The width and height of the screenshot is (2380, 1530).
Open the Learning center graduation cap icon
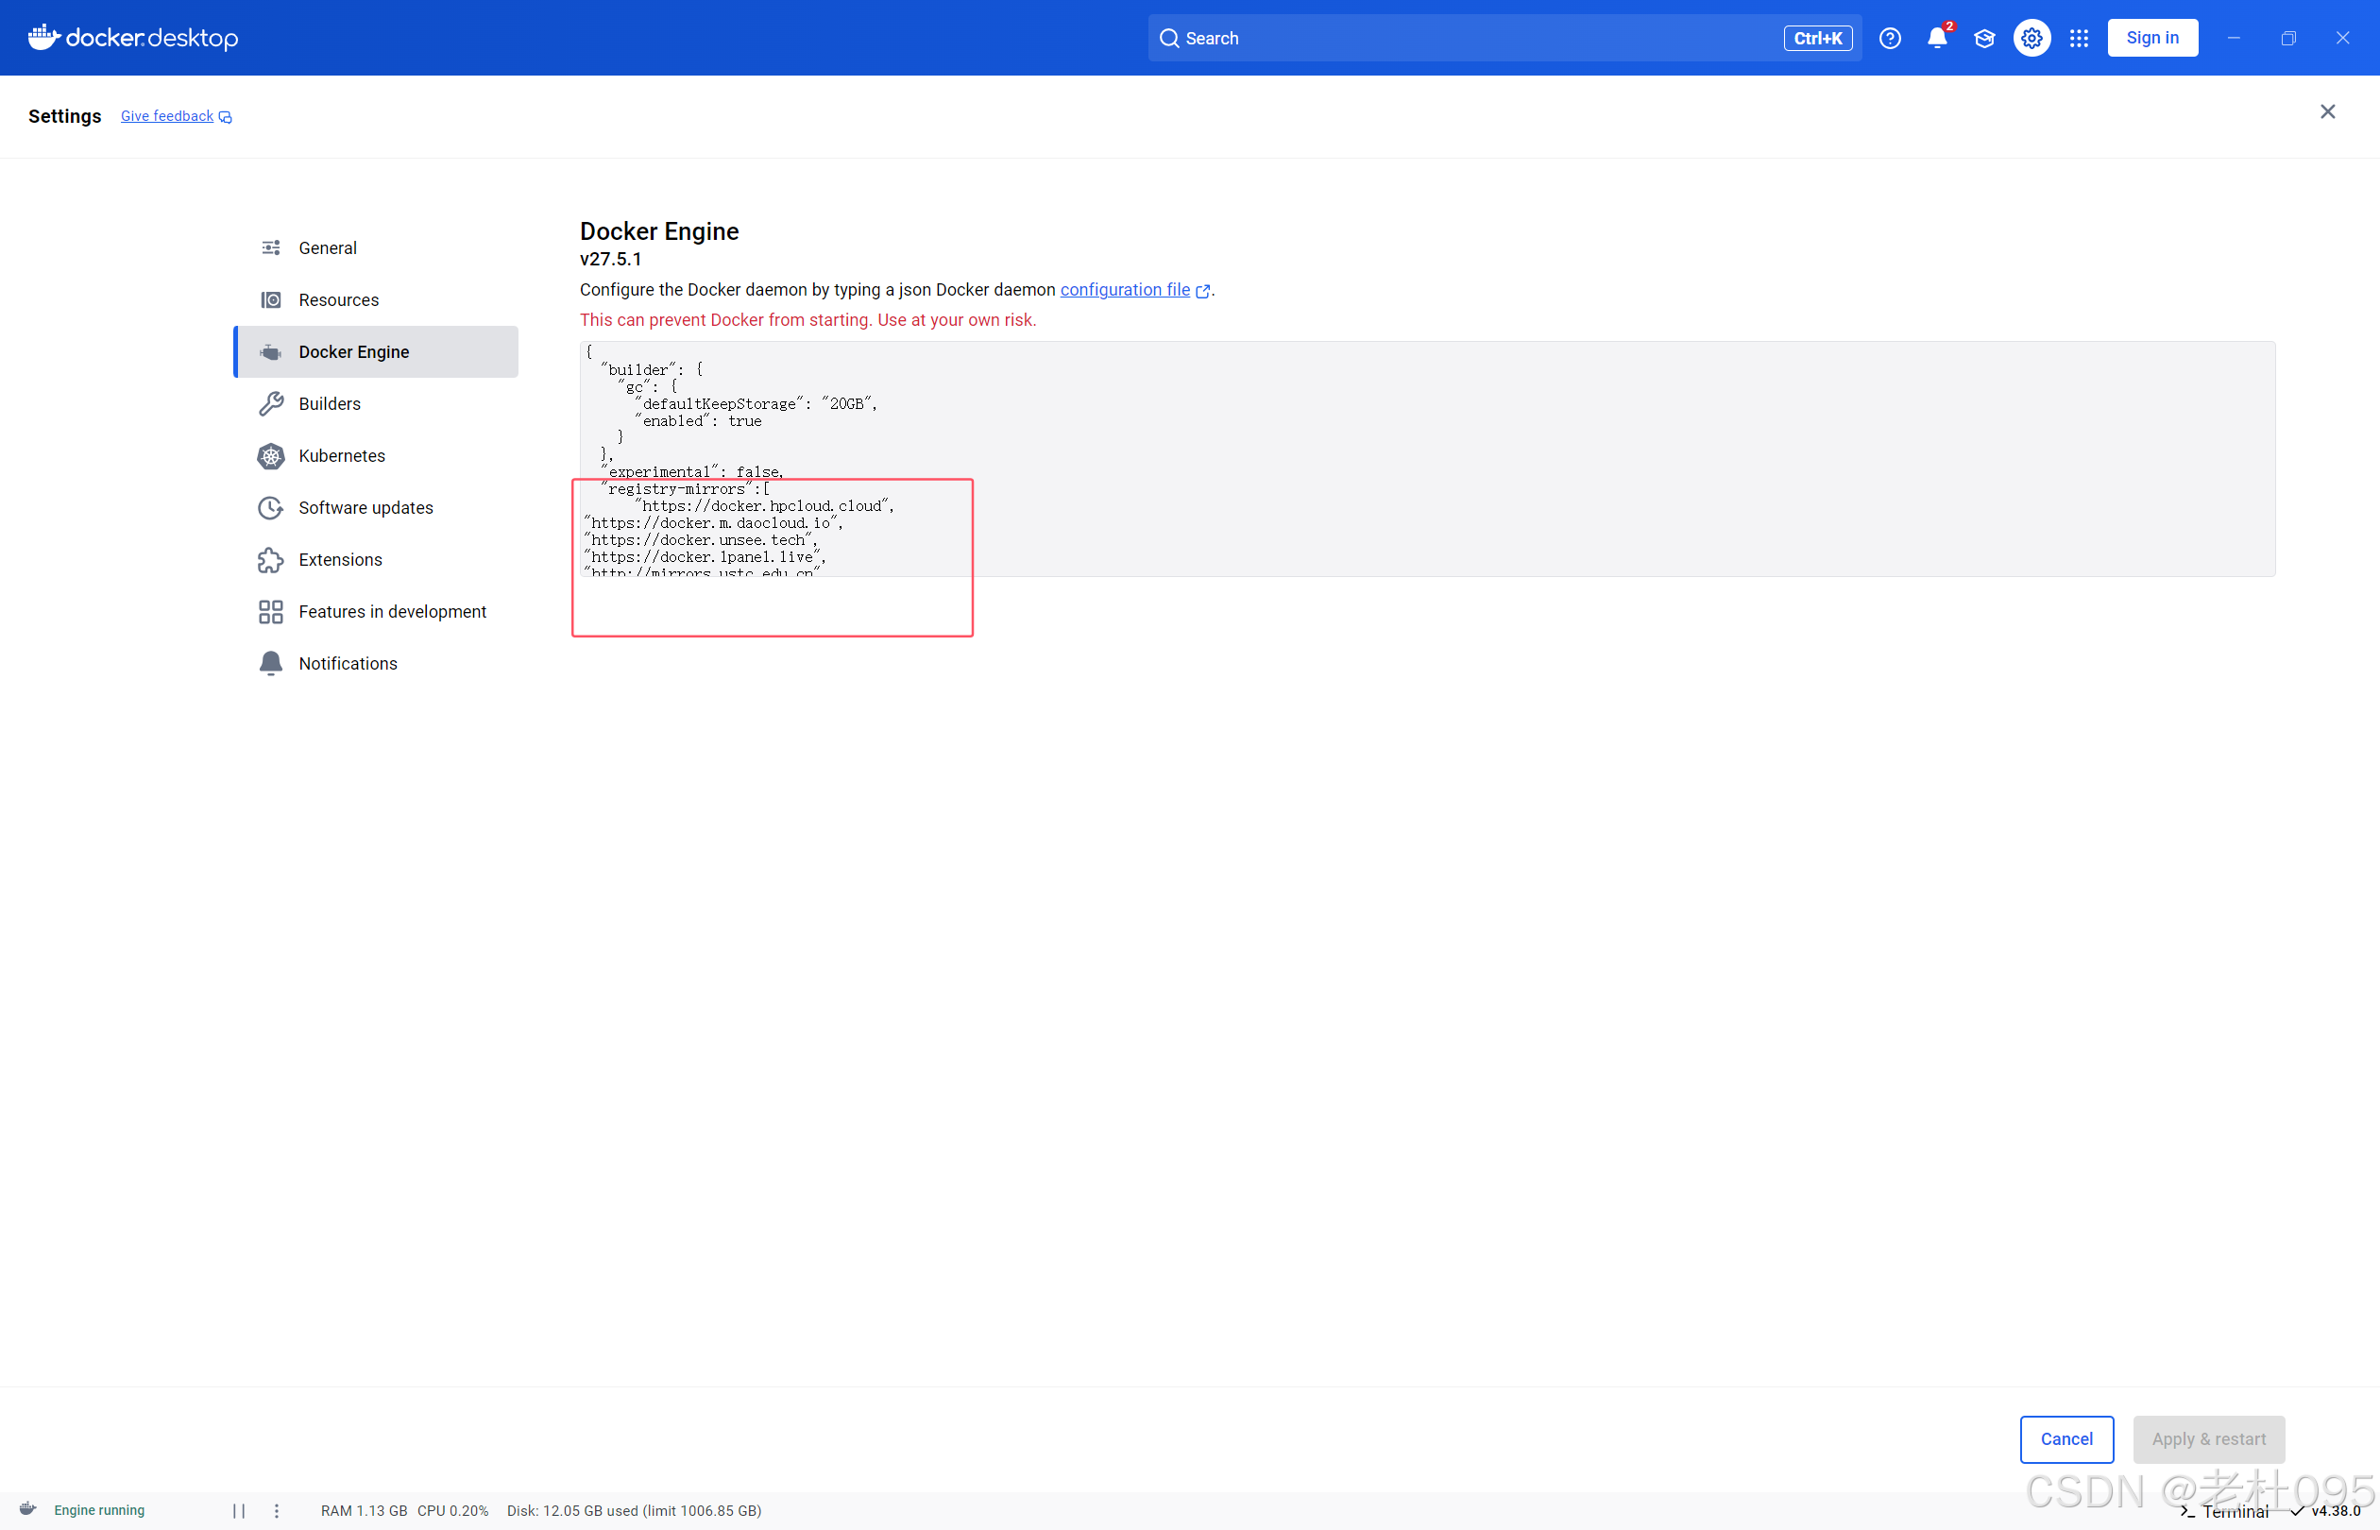pyautogui.click(x=1983, y=38)
